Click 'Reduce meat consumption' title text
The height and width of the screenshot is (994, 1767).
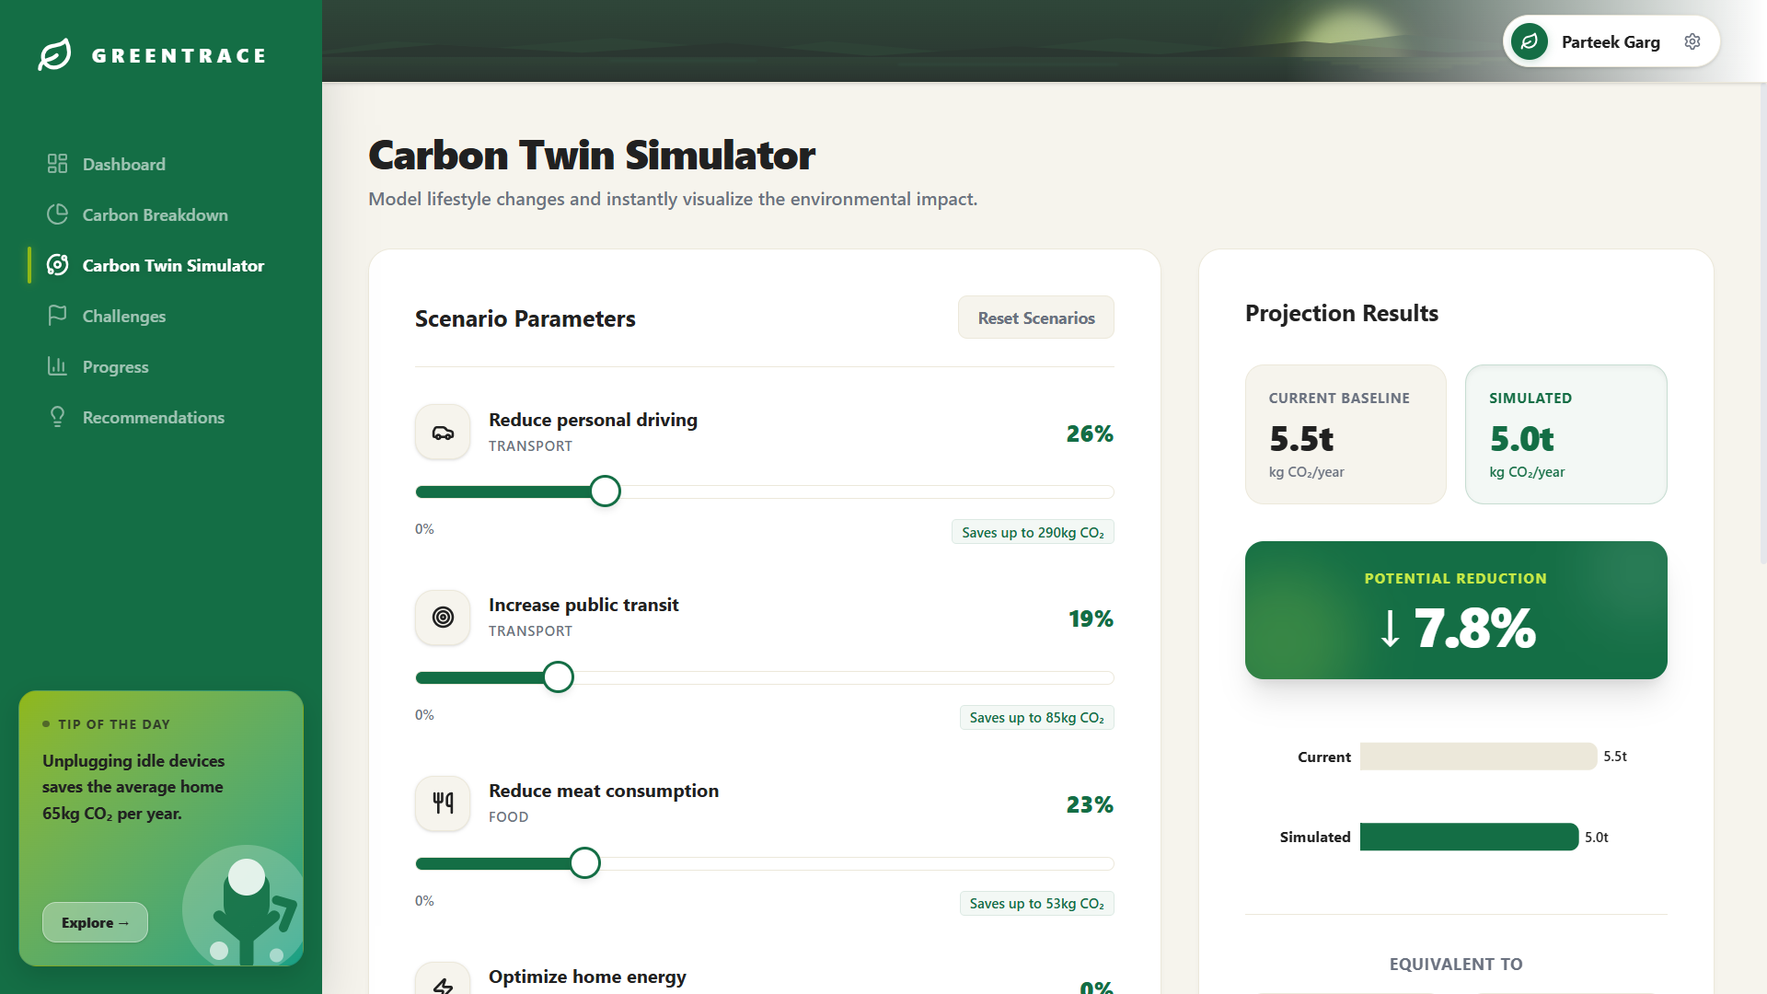604,791
